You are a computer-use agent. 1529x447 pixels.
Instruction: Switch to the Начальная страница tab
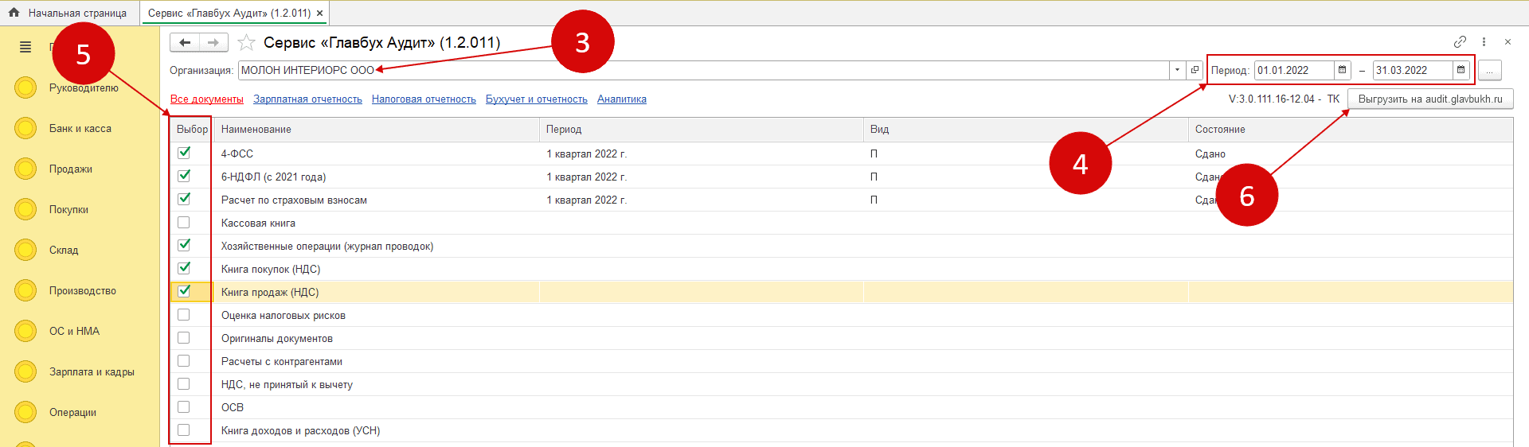(69, 14)
